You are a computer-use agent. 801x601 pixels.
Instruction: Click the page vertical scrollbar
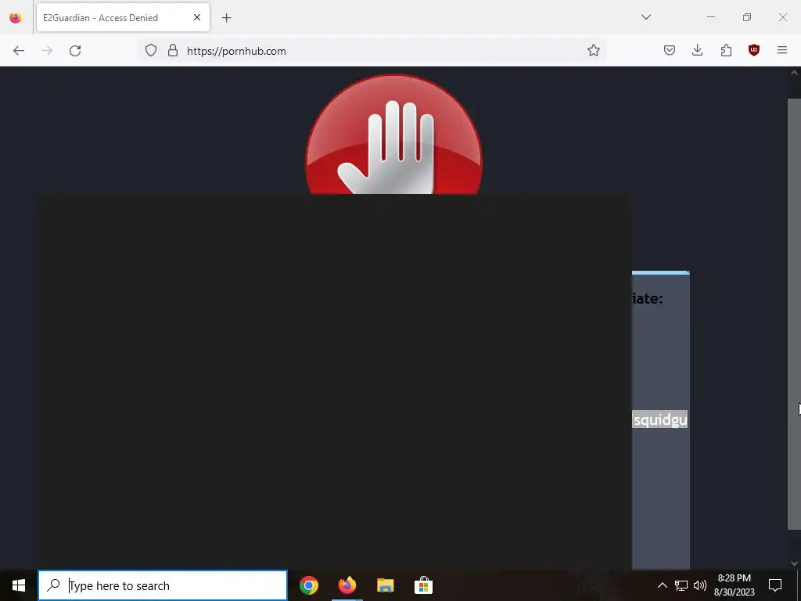(794, 315)
